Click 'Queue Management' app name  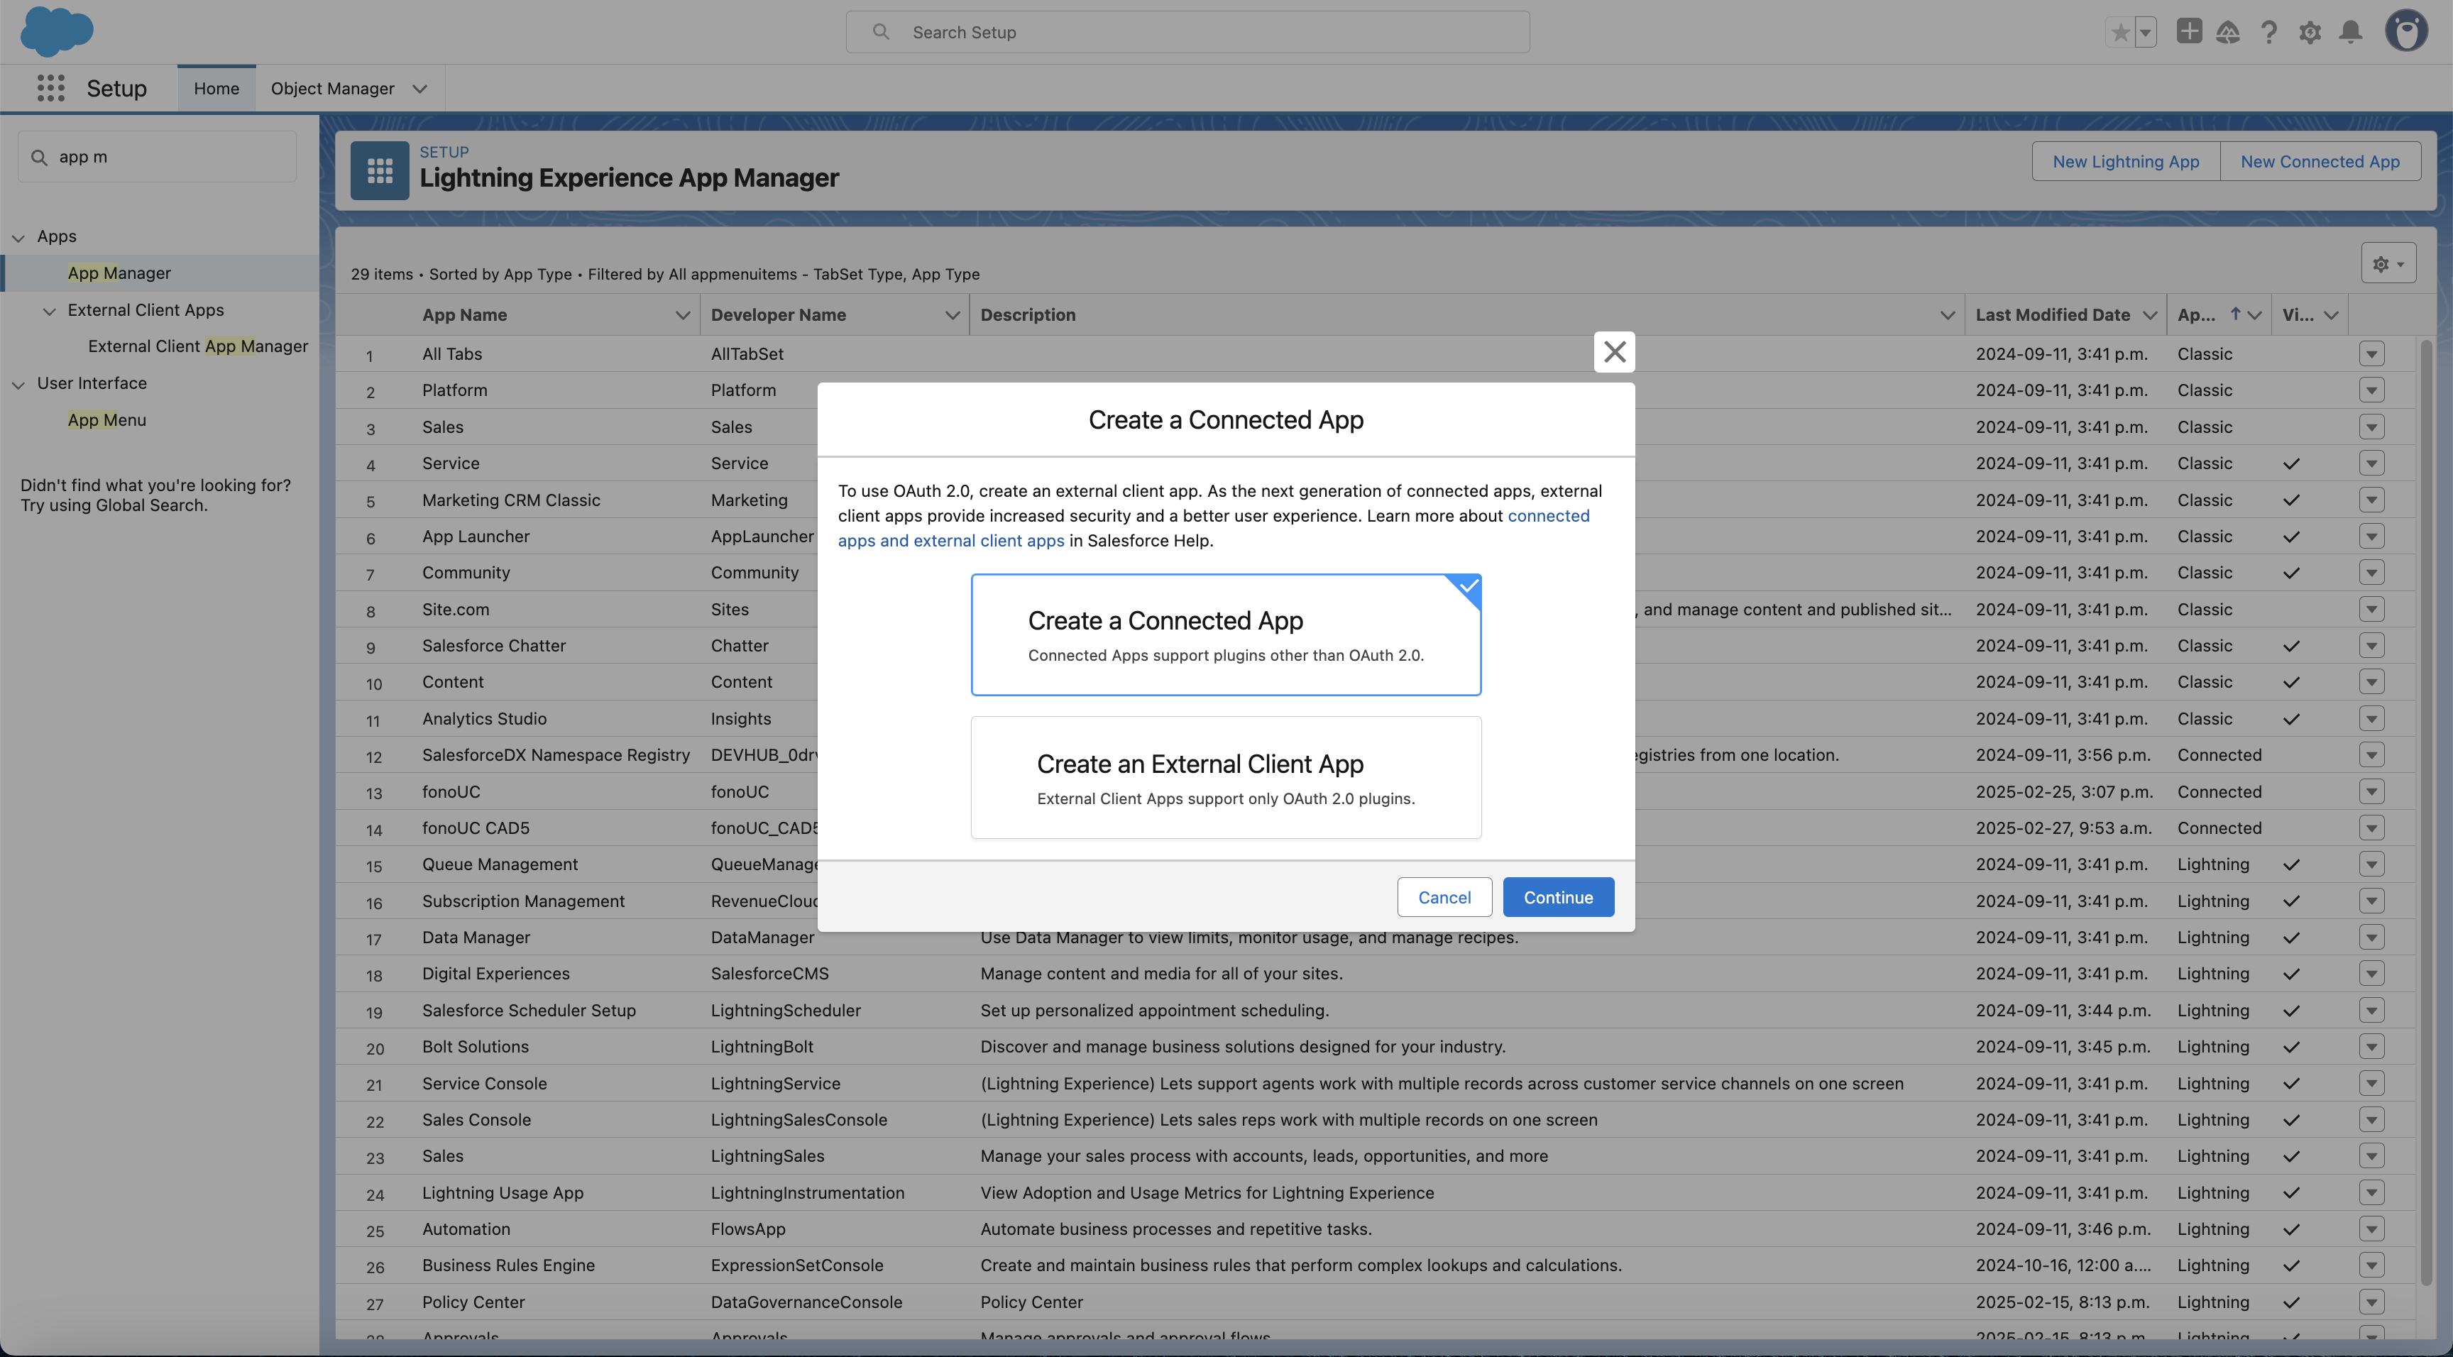click(500, 864)
